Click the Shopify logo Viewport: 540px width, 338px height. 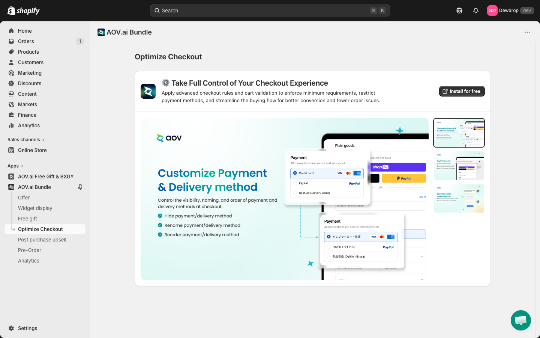tap(24, 11)
